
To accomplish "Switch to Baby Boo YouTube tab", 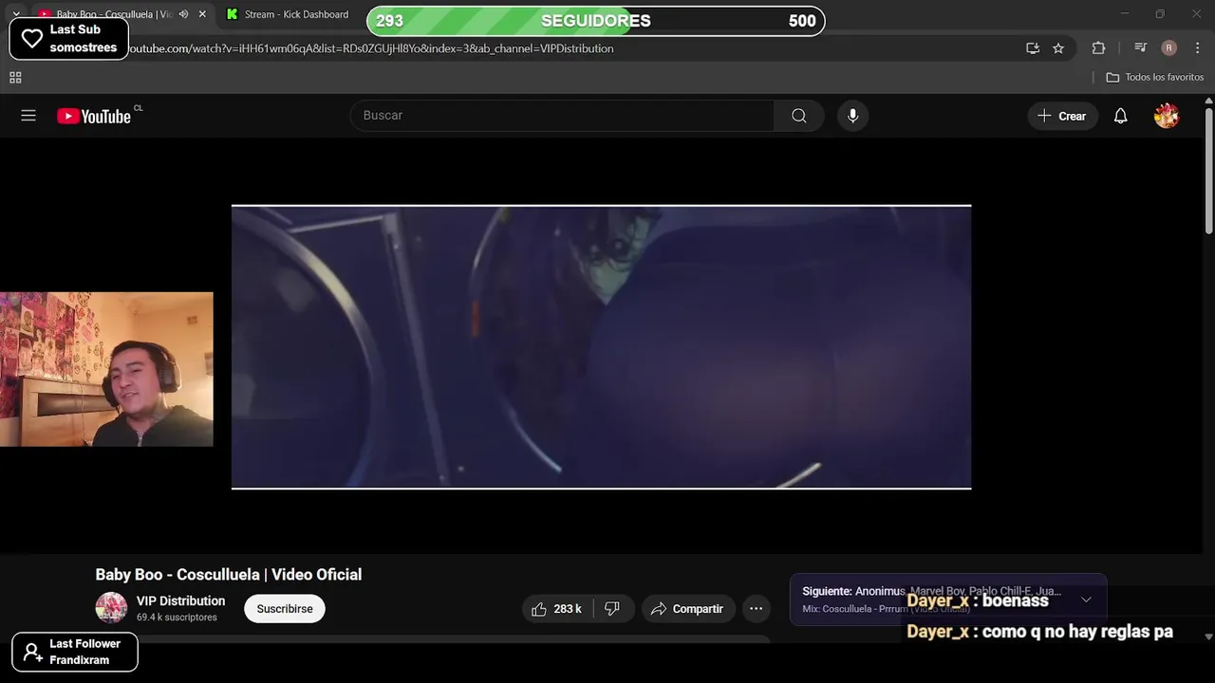I will point(114,14).
